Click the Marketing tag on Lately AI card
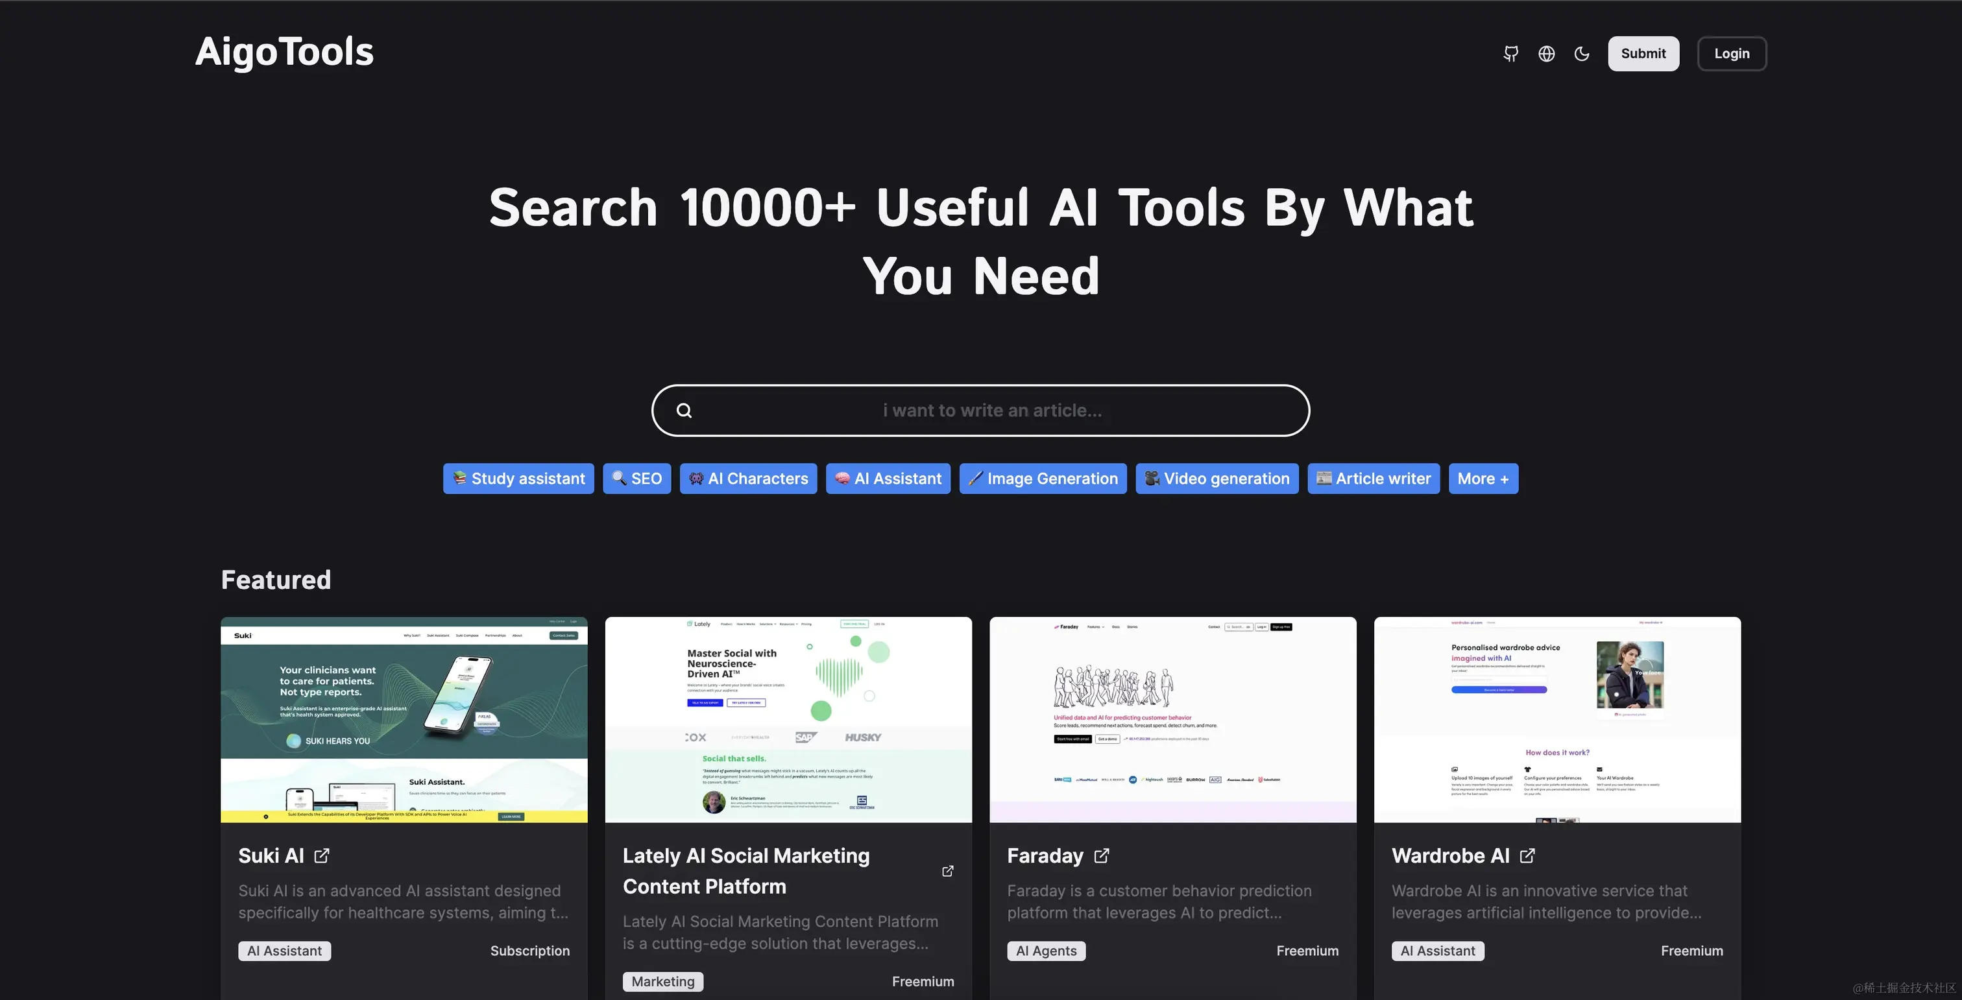Image resolution: width=1962 pixels, height=1000 pixels. [662, 981]
